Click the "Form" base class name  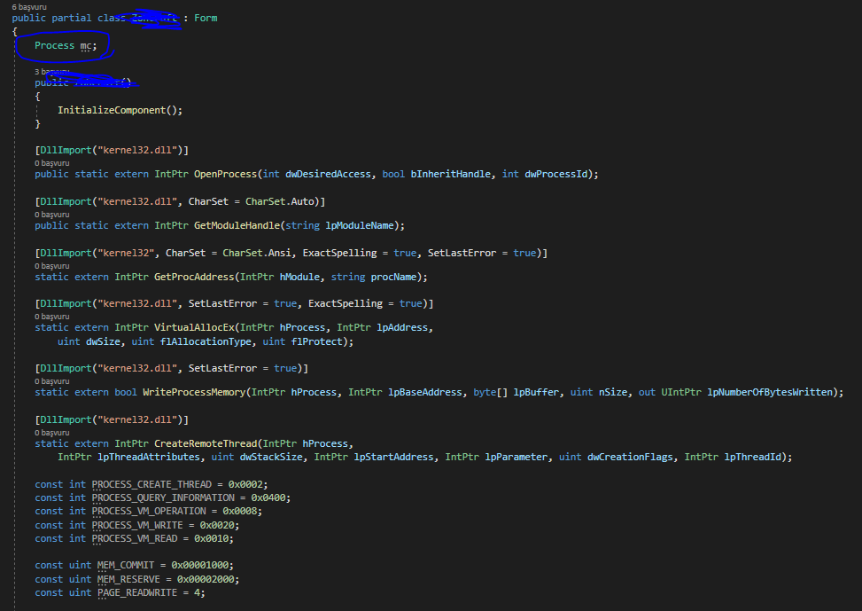tap(206, 18)
